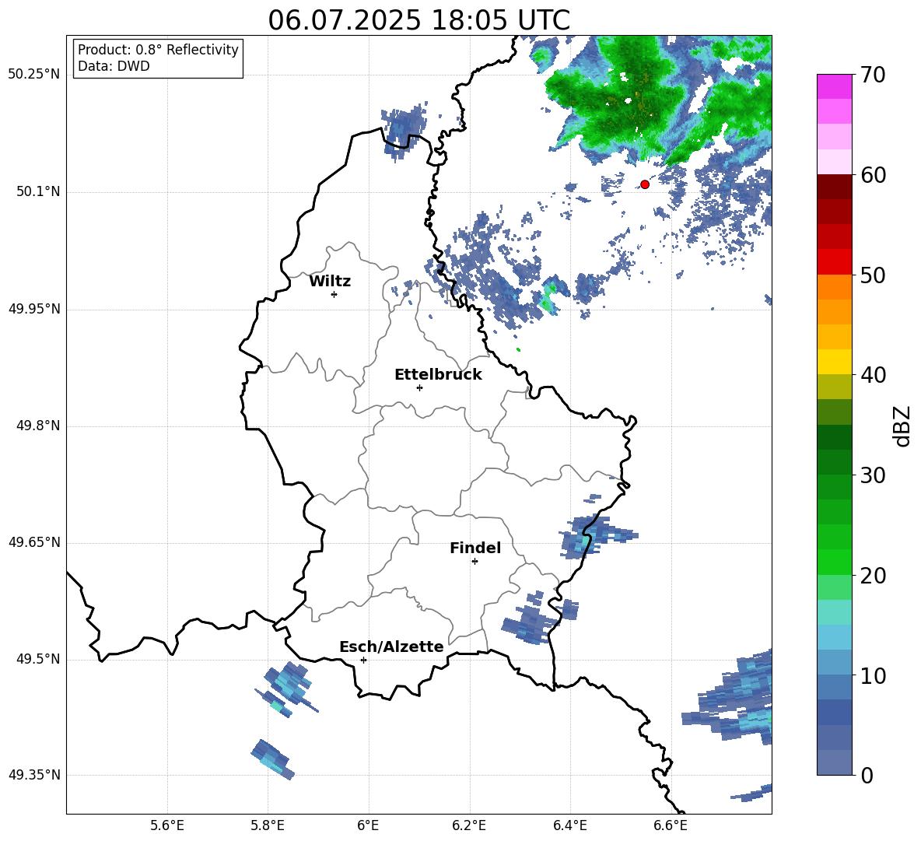Click the red radar site dot
This screenshot has height=841, width=921.
645,184
